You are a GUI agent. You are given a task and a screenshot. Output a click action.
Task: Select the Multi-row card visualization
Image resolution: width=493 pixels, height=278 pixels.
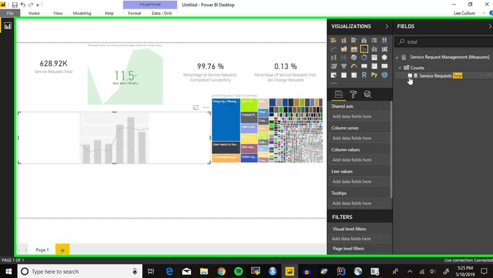pos(374,66)
